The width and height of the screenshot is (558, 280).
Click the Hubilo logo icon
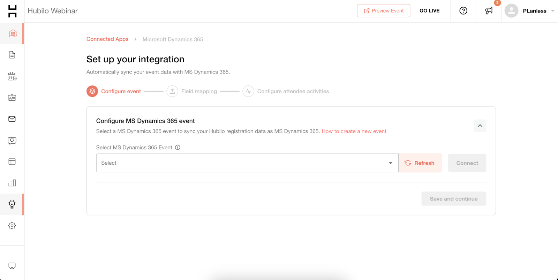pos(12,11)
